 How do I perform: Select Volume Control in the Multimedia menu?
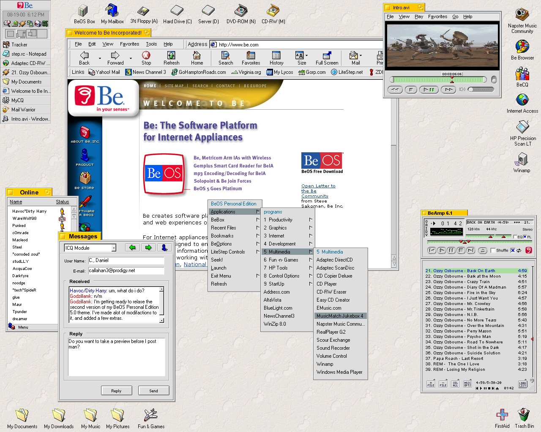pyautogui.click(x=341, y=356)
